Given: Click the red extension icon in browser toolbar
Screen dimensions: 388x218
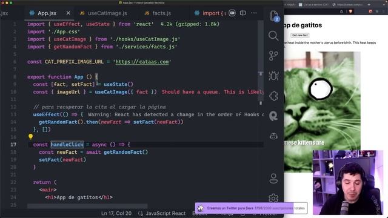Looking at the screenshot, I should click(370, 12).
